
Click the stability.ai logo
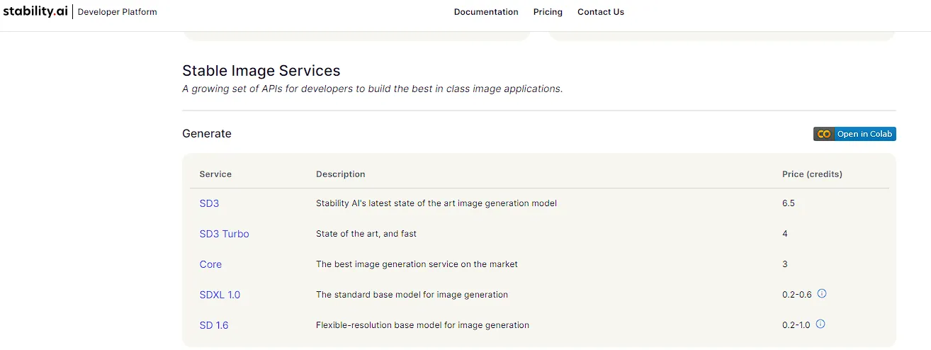tap(35, 11)
